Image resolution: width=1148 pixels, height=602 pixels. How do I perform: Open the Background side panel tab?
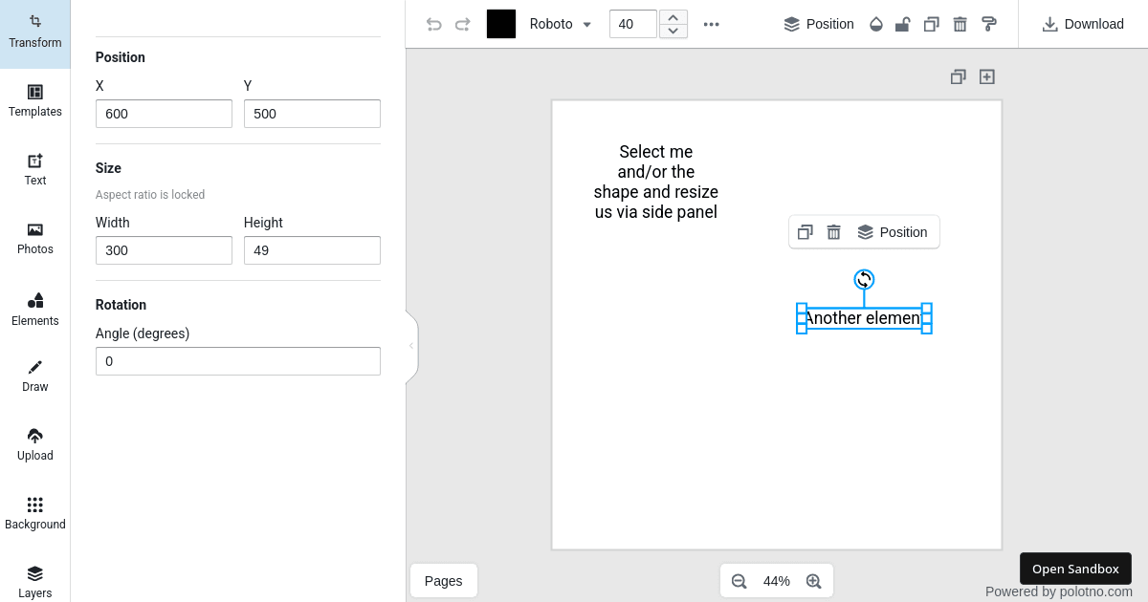tap(34, 514)
